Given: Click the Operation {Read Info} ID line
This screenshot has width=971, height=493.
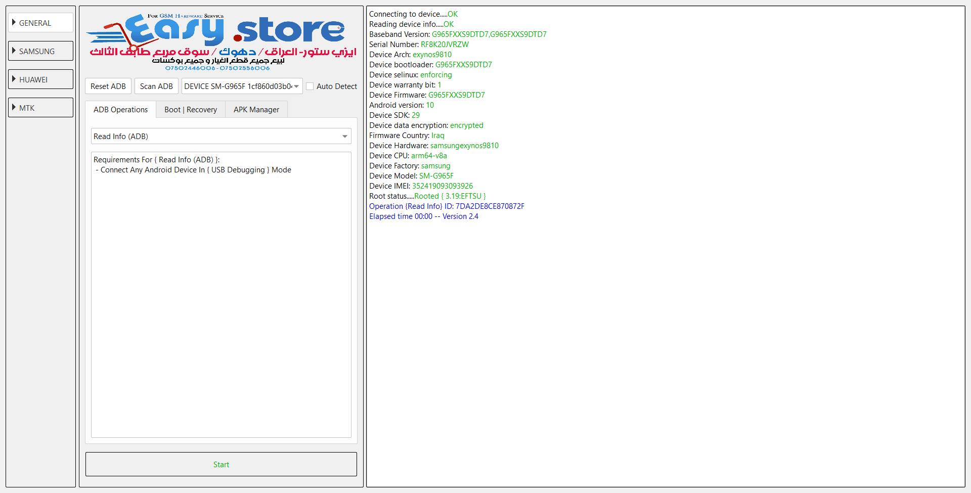Looking at the screenshot, I should 447,206.
